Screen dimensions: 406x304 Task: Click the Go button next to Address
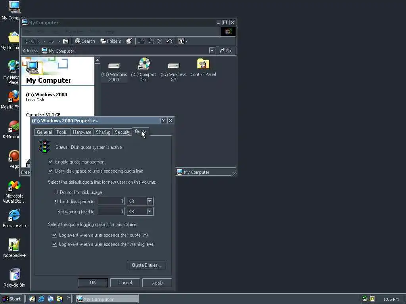[x=226, y=51]
